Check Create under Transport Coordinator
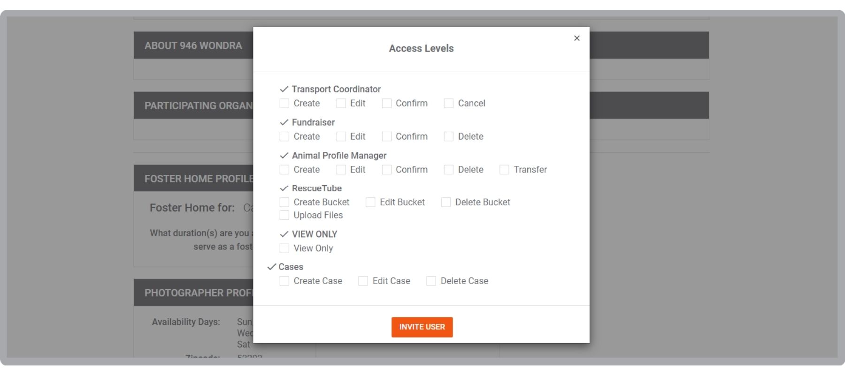This screenshot has height=375, width=845. (x=284, y=103)
